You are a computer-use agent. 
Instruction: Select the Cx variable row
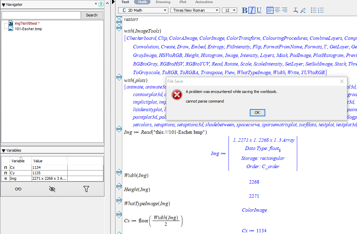52,167
